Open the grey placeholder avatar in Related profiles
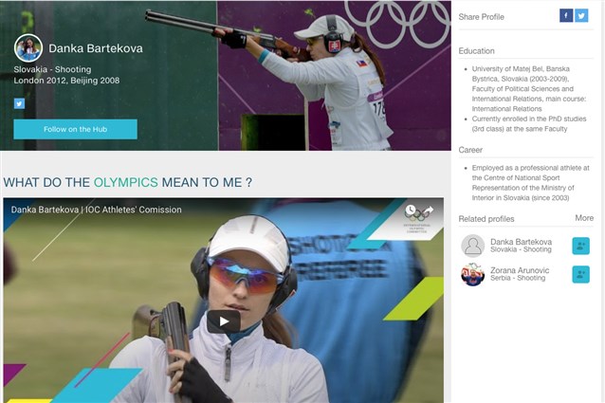 (x=472, y=246)
